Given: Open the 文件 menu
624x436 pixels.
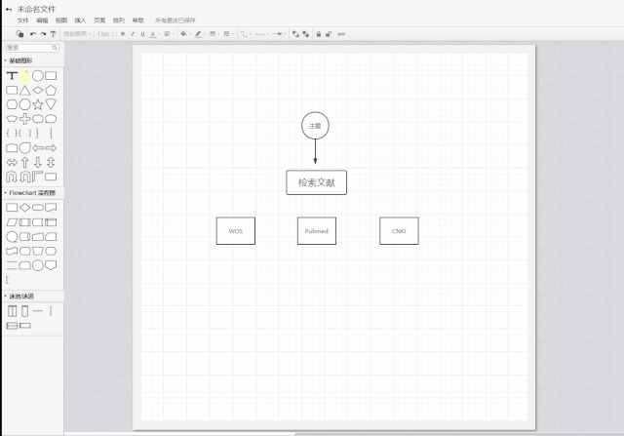Looking at the screenshot, I should (x=22, y=20).
